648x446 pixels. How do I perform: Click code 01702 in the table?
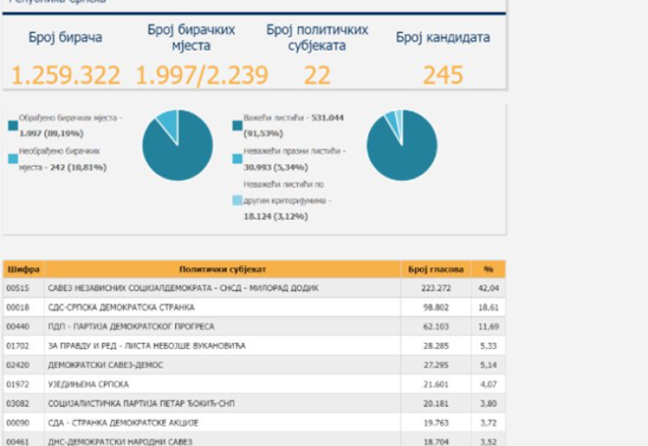[18, 346]
